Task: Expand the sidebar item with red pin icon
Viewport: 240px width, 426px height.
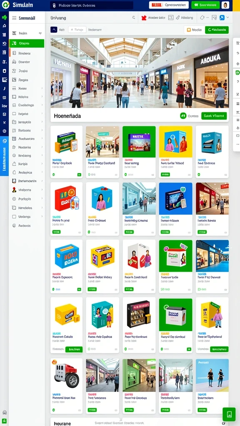Action: pyautogui.click(x=27, y=190)
